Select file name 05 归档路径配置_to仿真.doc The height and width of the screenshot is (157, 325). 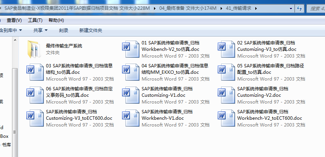pyautogui.click(x=270, y=69)
